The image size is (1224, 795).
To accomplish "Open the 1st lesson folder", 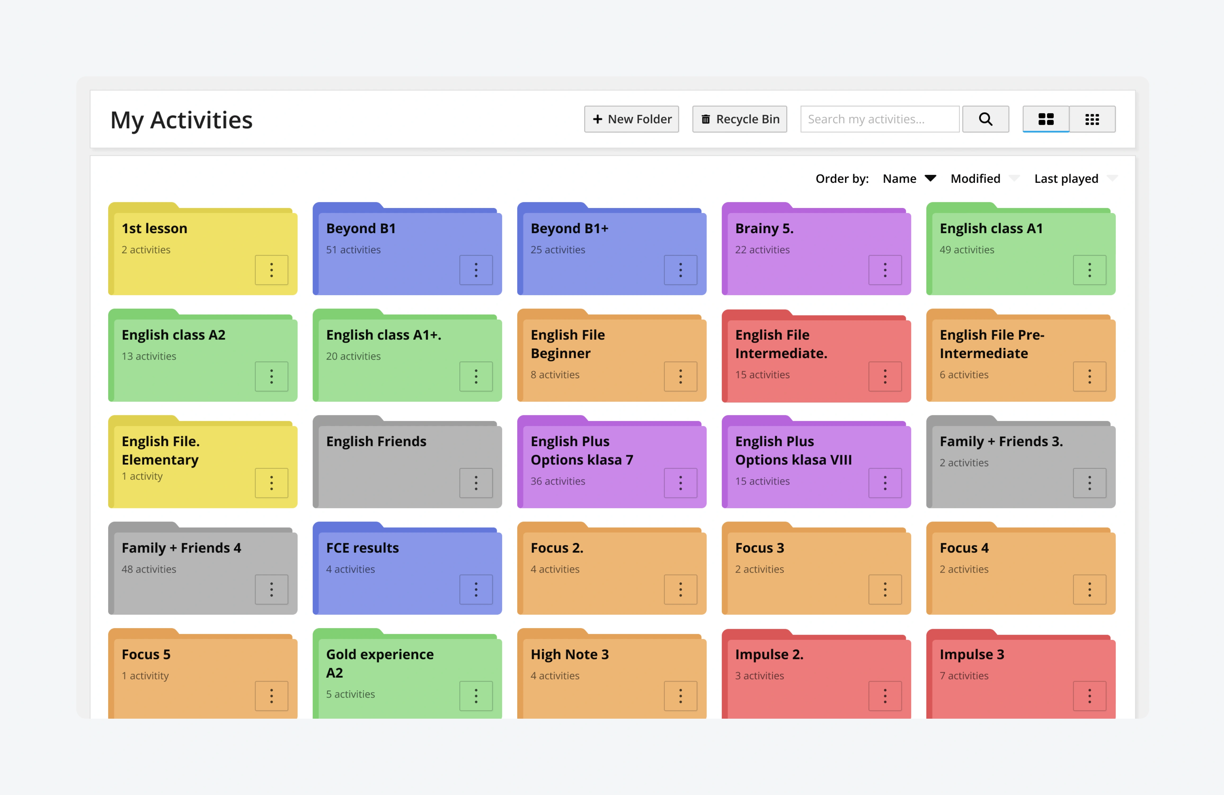I will point(203,249).
